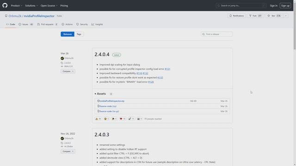296x166 pixels.
Task: Click file icon beside Source code (tar.gz)
Action: (x=99, y=111)
